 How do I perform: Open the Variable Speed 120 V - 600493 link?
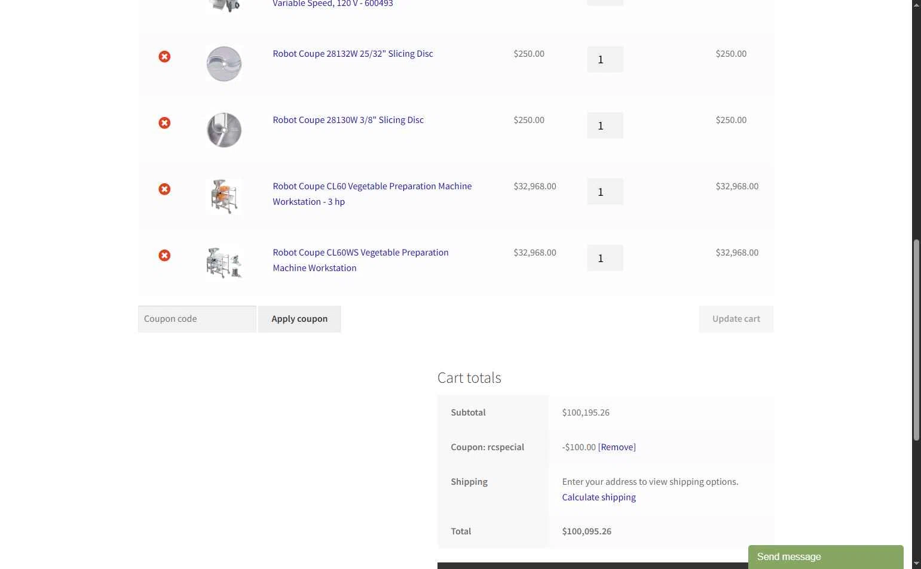[x=333, y=4]
